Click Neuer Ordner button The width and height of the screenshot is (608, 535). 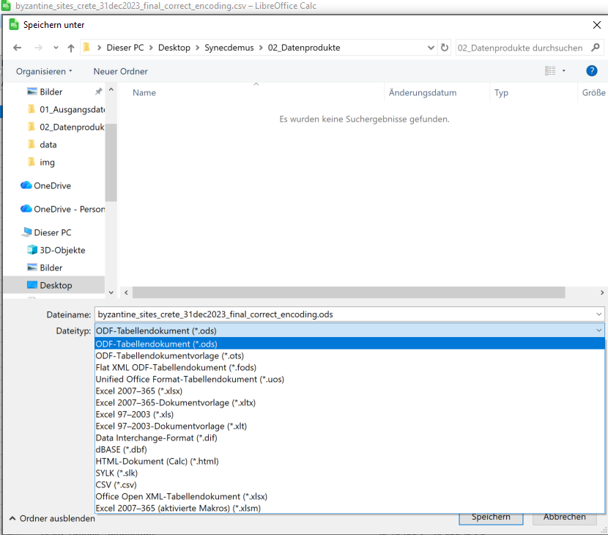(121, 71)
